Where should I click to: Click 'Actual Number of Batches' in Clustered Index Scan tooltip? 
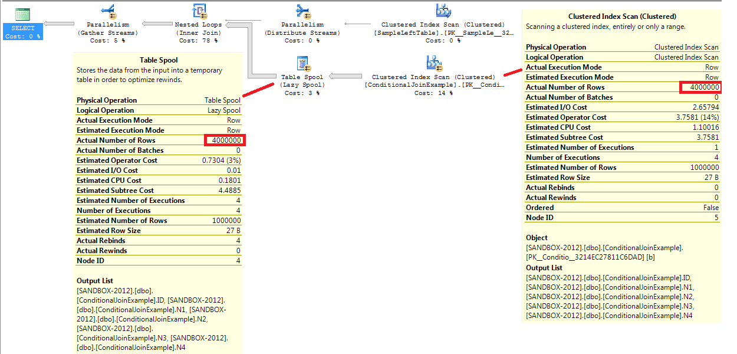(569, 97)
